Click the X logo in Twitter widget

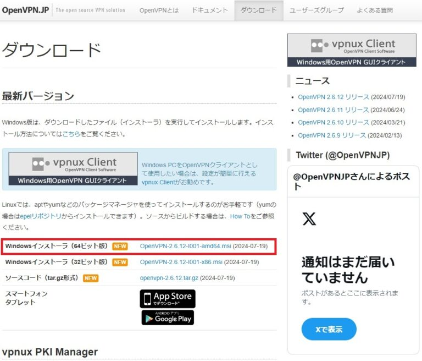point(309,220)
